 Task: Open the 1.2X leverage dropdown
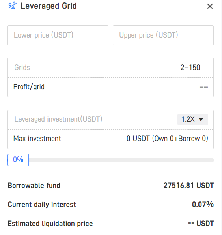pyautogui.click(x=193, y=119)
